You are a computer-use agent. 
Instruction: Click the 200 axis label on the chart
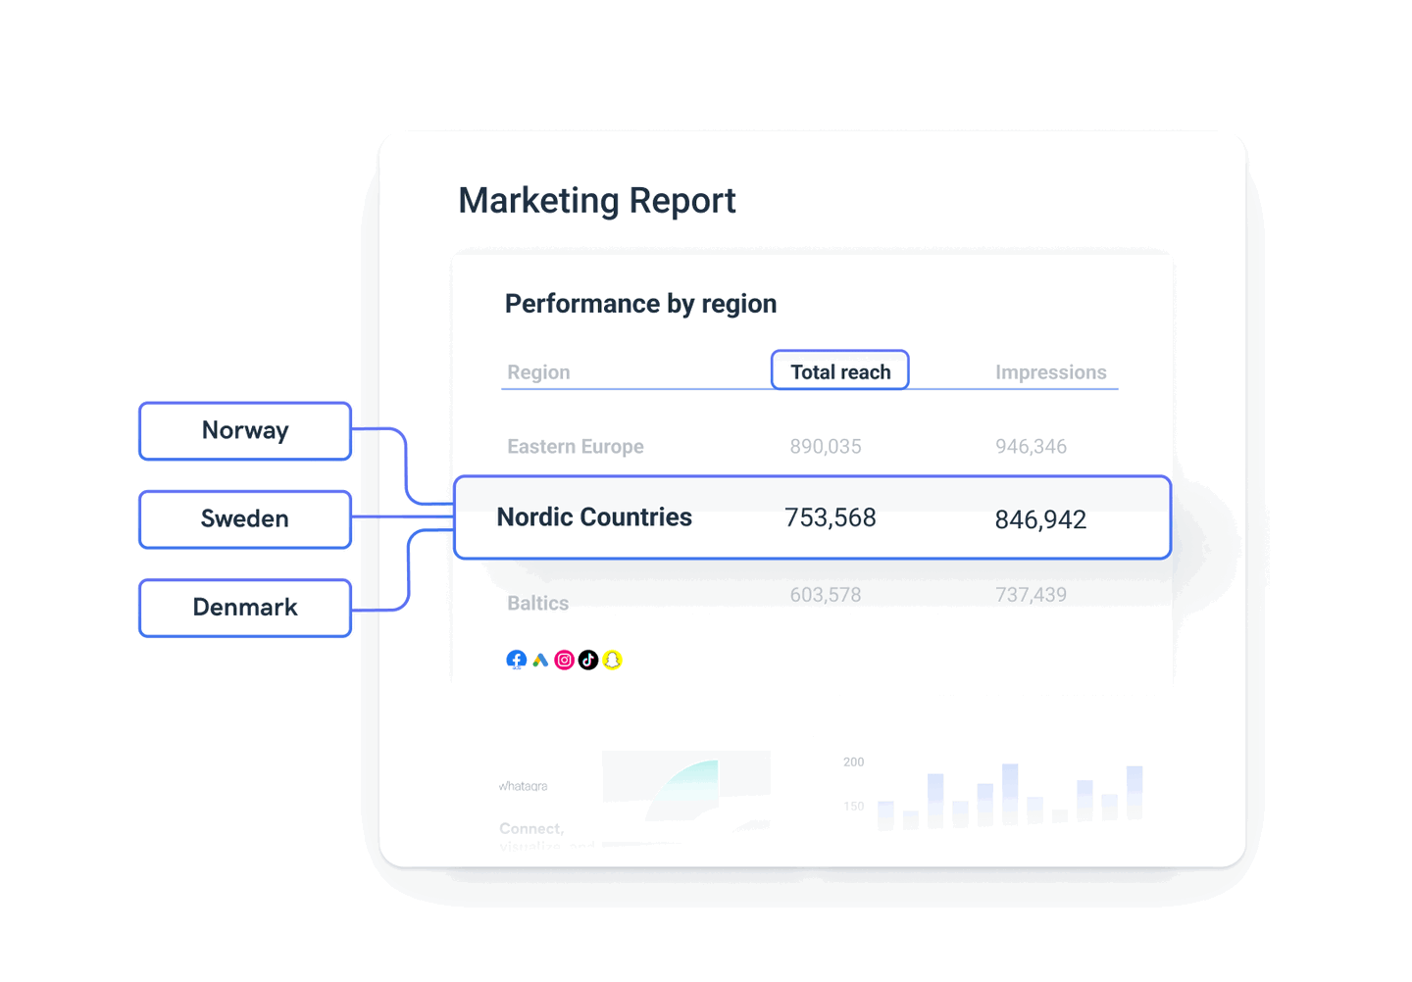point(852,761)
